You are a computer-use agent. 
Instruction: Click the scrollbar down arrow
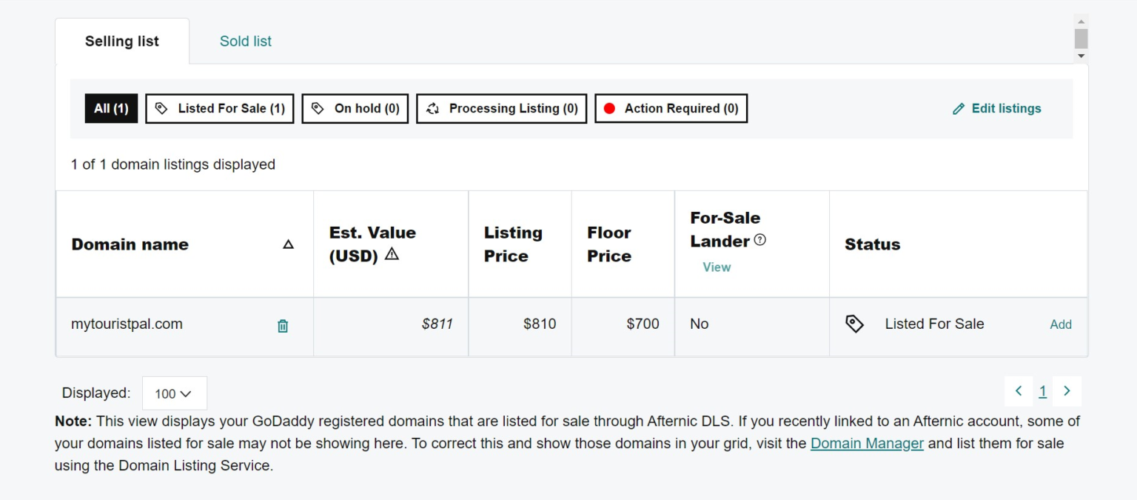tap(1081, 56)
